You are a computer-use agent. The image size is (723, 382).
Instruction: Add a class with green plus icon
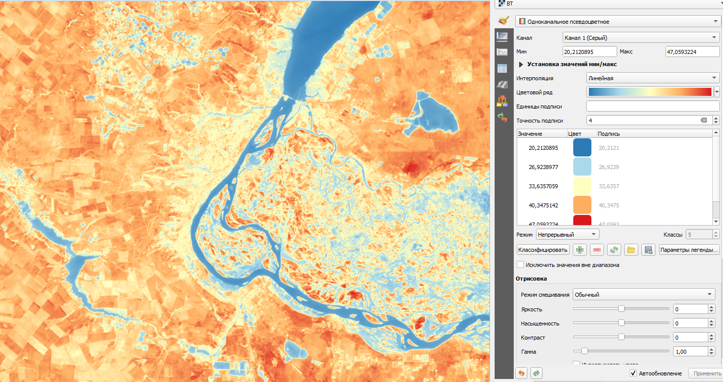580,250
